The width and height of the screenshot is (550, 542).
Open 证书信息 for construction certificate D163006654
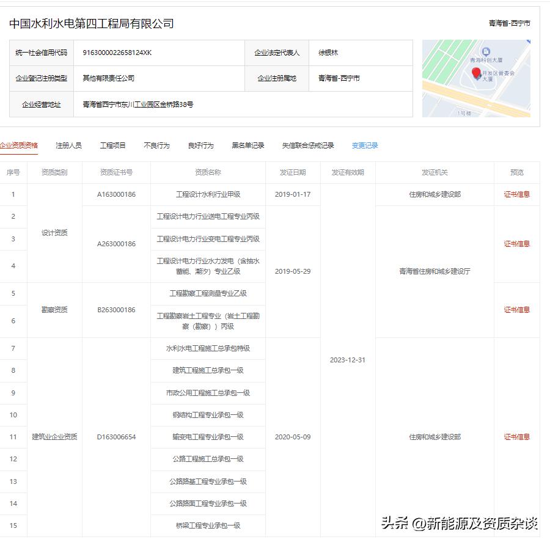pyautogui.click(x=516, y=437)
